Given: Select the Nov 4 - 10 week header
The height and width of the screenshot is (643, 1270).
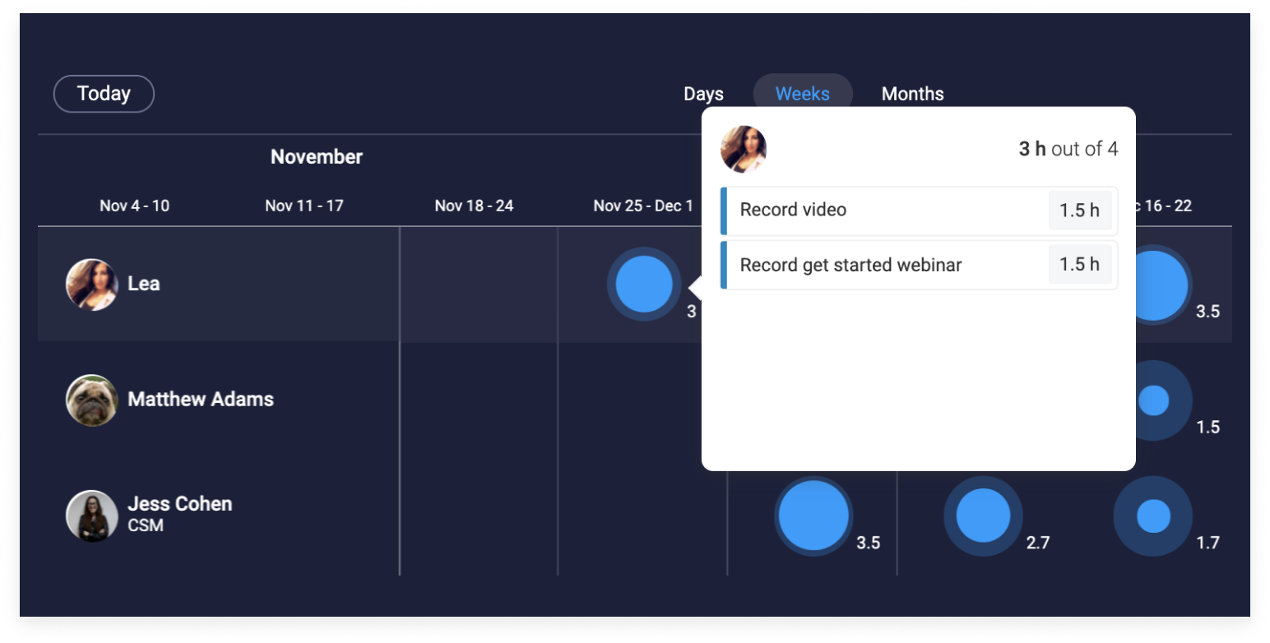Looking at the screenshot, I should 135,206.
